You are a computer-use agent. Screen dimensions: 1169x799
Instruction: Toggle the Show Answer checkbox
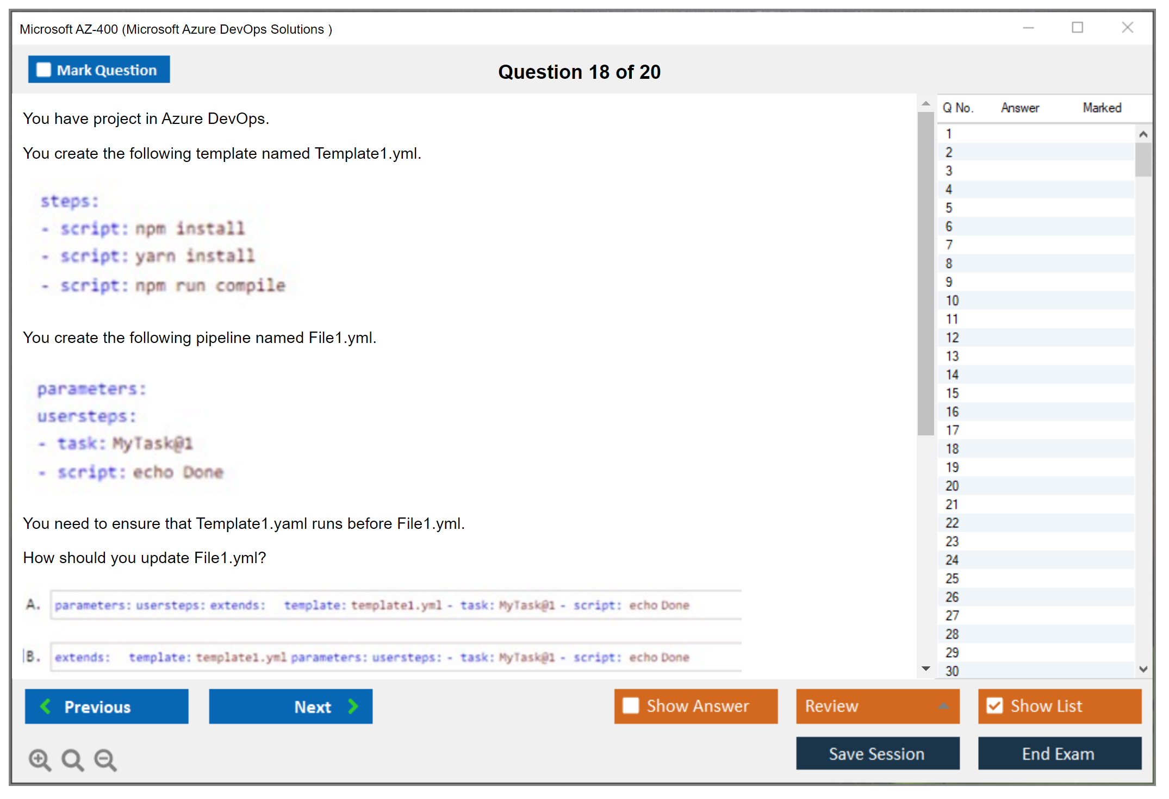[x=631, y=706]
